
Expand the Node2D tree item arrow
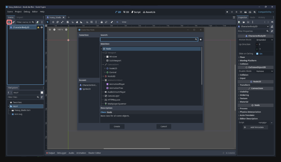coord(105,68)
